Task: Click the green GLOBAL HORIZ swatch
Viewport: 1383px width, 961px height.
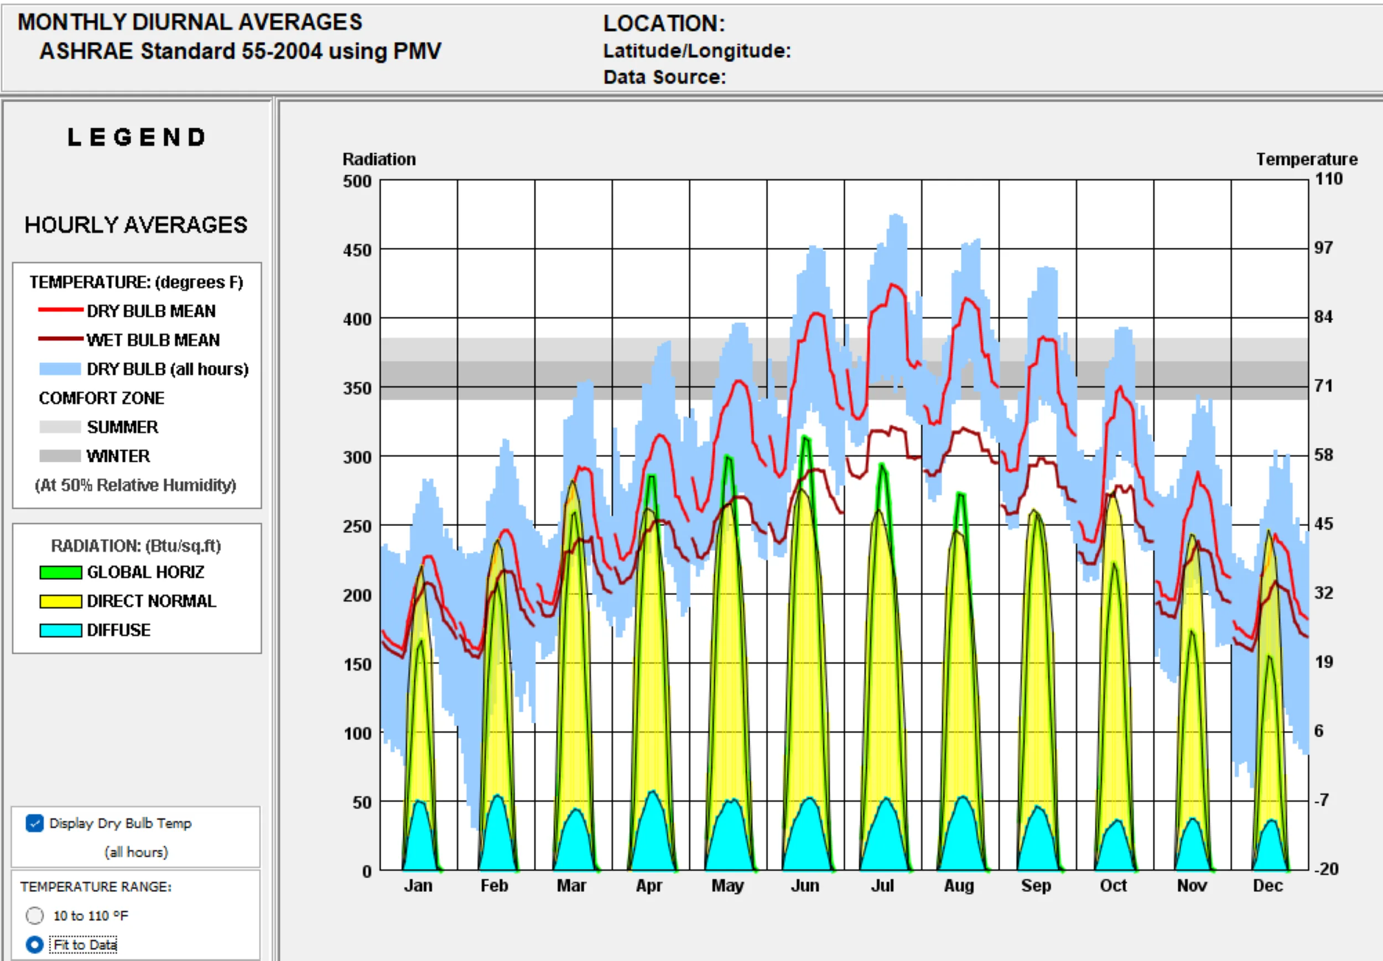Action: 60,573
